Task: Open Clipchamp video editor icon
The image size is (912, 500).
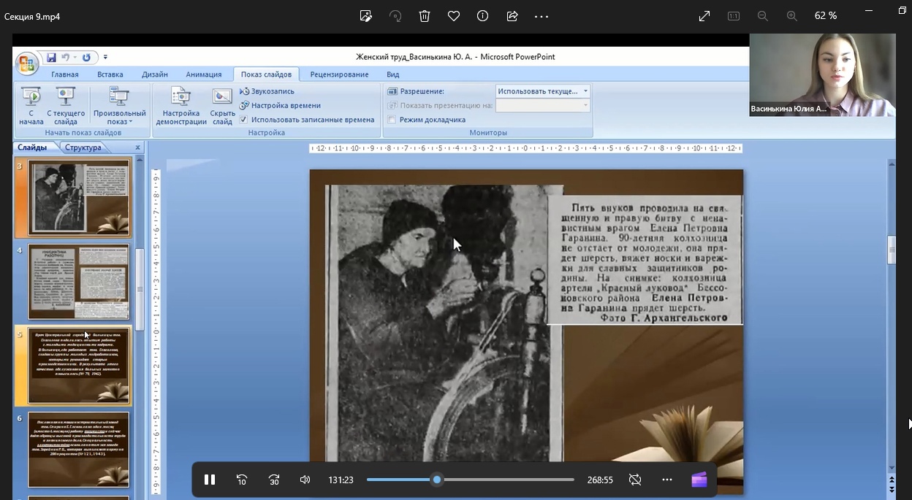Action: pos(699,480)
